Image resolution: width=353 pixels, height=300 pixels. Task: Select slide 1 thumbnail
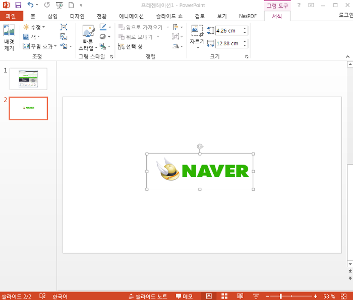coord(28,79)
